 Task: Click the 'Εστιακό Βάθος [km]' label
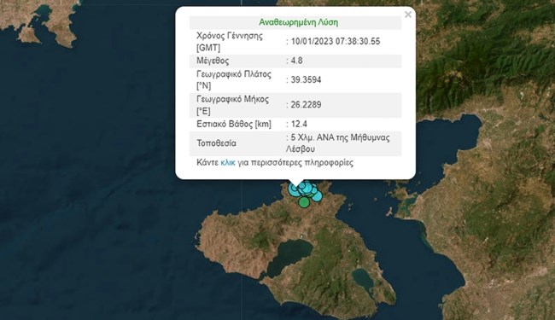tap(234, 124)
